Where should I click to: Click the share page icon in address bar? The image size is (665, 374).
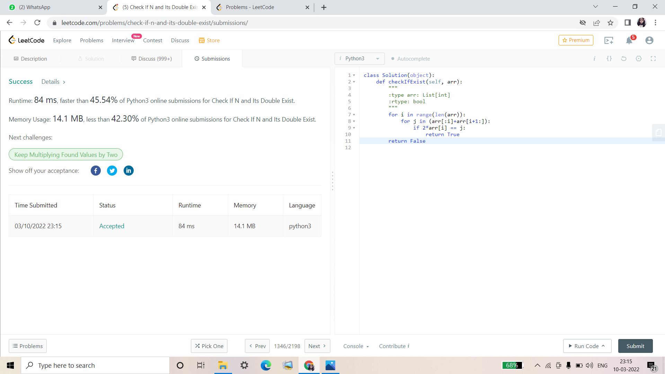click(596, 23)
